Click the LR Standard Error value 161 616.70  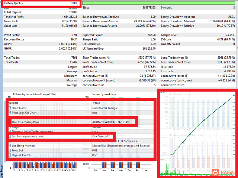pyautogui.click(x=149, y=49)
